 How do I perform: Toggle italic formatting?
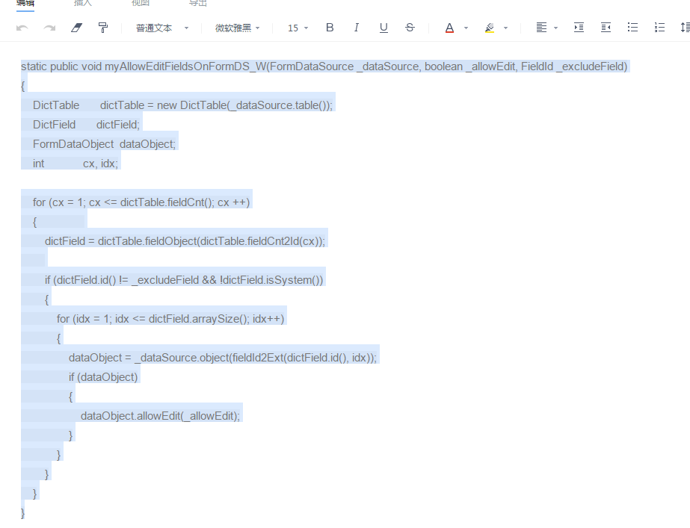pos(357,27)
